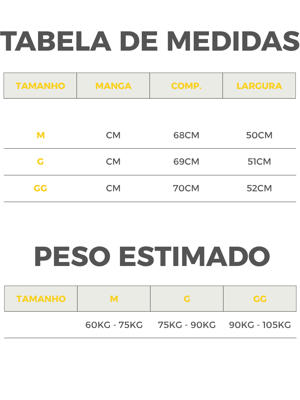Select the GG column header in weight table
Viewport: 300px width, 400px height.
coord(260,299)
